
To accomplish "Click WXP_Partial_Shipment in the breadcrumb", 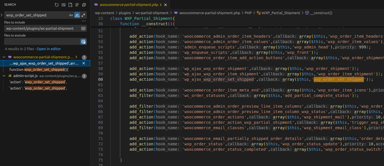I will (281, 13).
